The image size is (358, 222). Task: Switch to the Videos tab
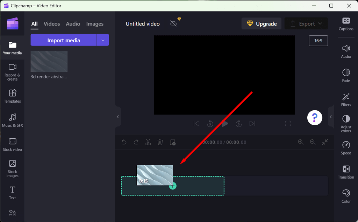coord(52,24)
